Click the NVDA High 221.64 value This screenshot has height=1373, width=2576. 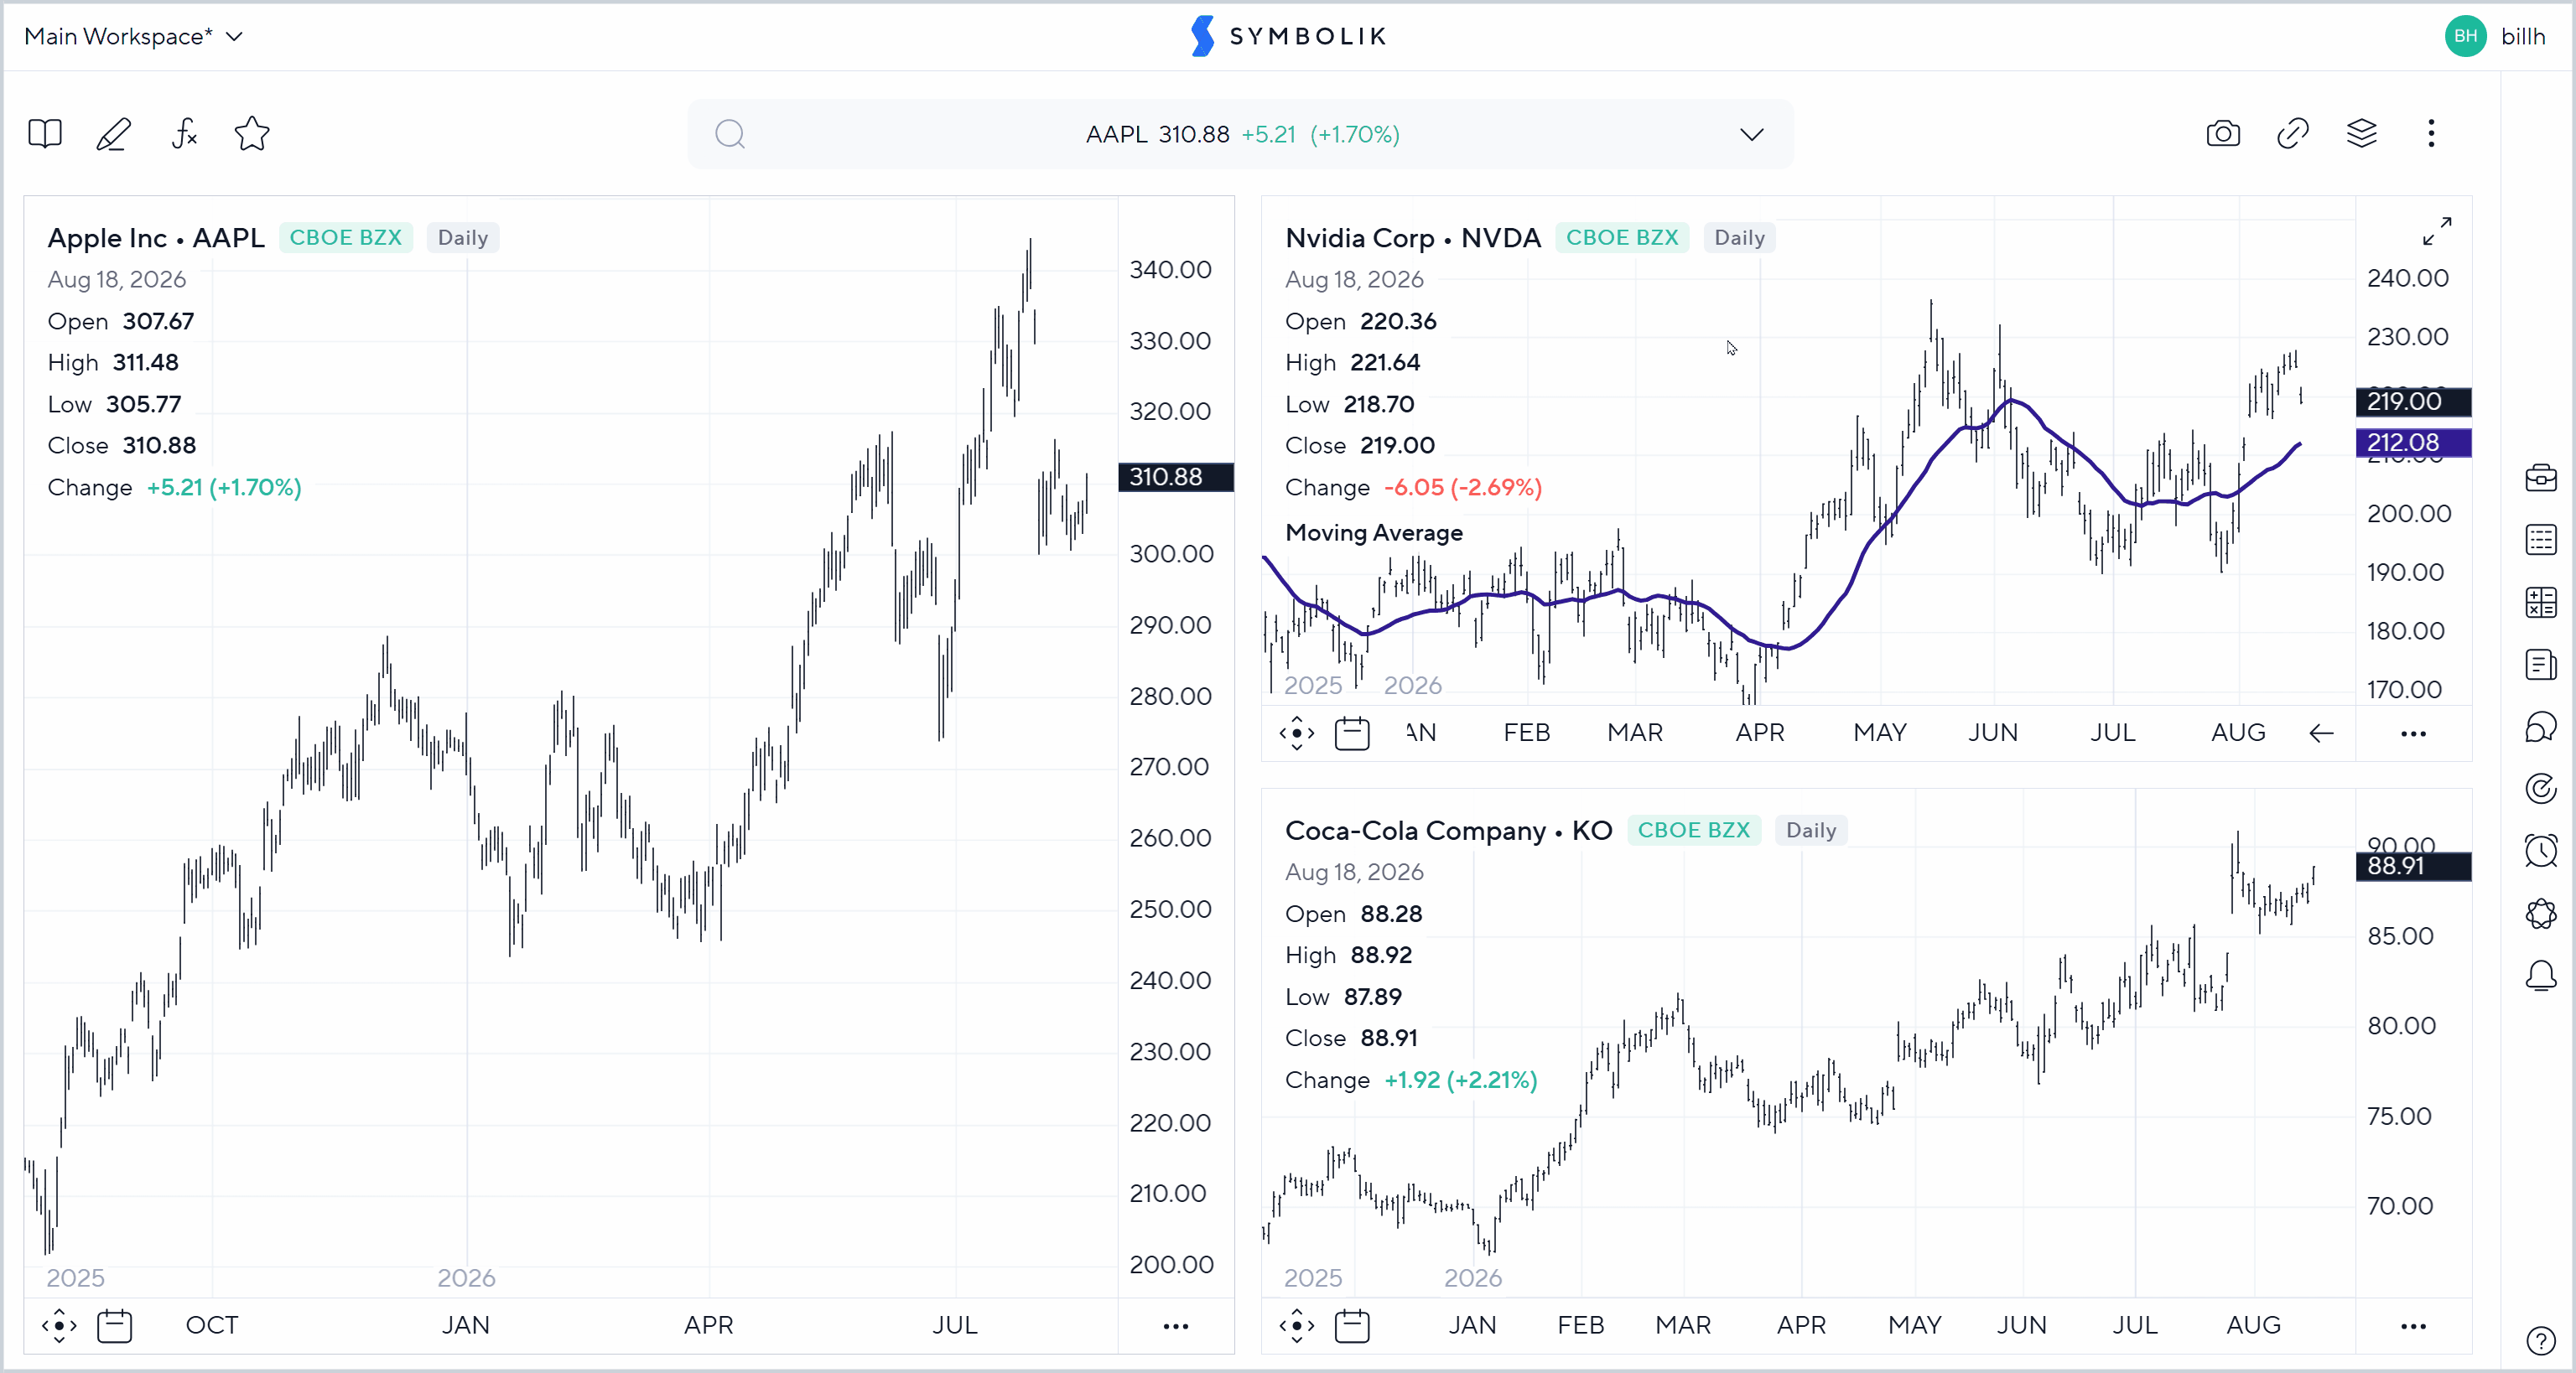click(x=1385, y=363)
